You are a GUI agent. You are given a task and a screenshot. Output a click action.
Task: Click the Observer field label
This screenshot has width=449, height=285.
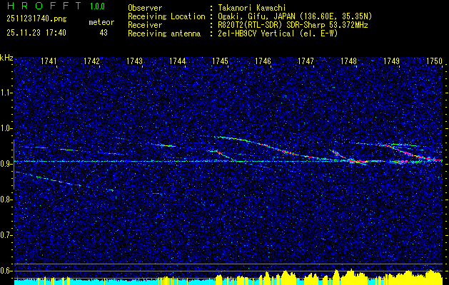tap(145, 8)
